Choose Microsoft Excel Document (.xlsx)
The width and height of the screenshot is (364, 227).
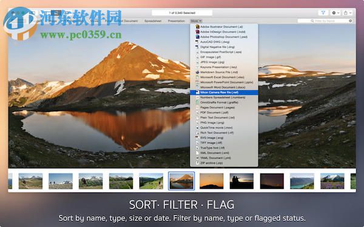pos(224,77)
